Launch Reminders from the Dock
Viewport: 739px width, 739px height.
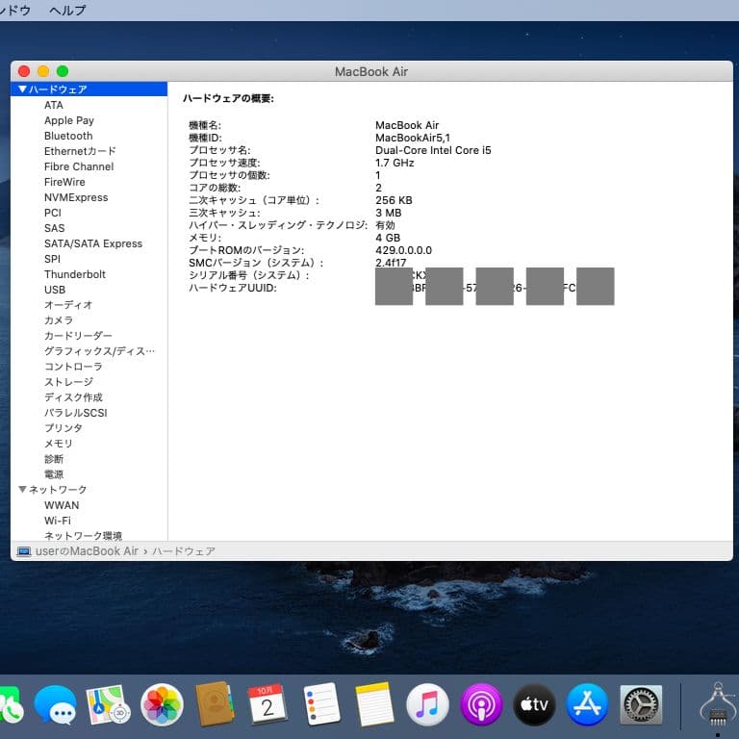[x=321, y=704]
